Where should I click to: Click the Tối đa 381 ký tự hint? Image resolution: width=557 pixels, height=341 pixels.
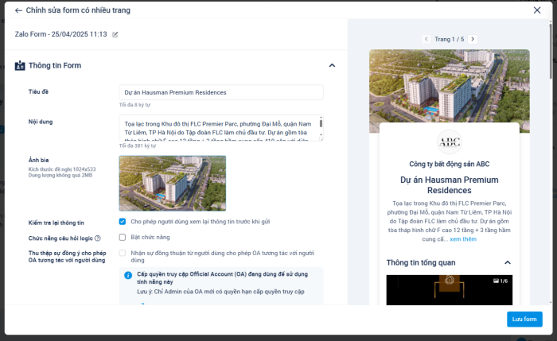[x=138, y=145]
